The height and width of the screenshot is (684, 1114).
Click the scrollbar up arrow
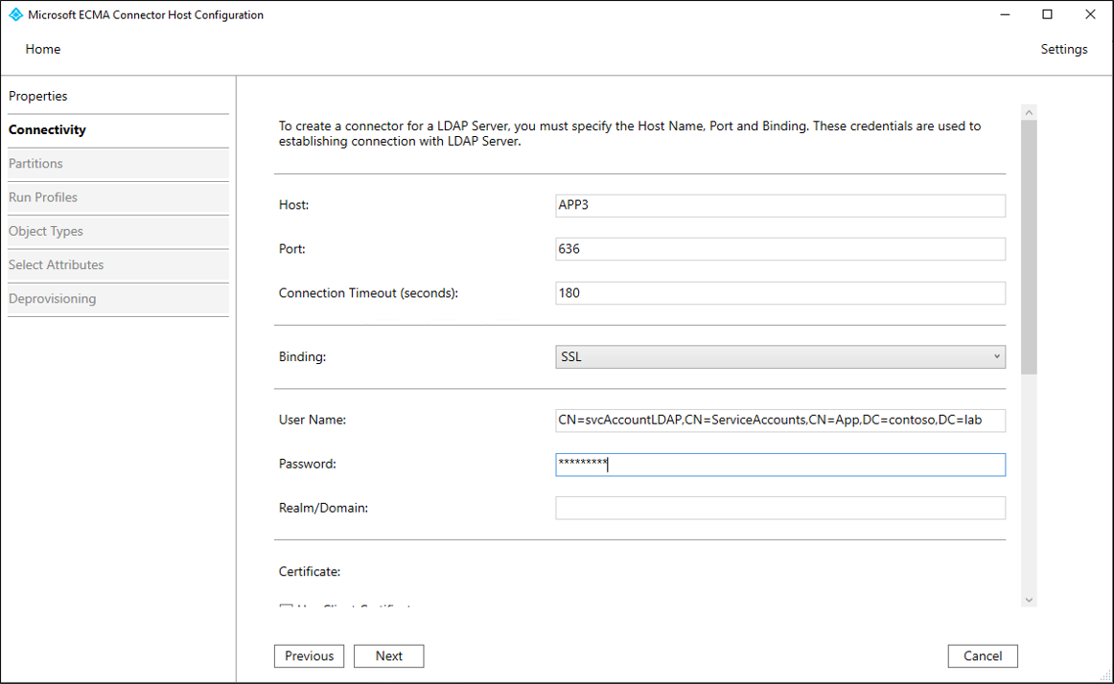[1029, 113]
